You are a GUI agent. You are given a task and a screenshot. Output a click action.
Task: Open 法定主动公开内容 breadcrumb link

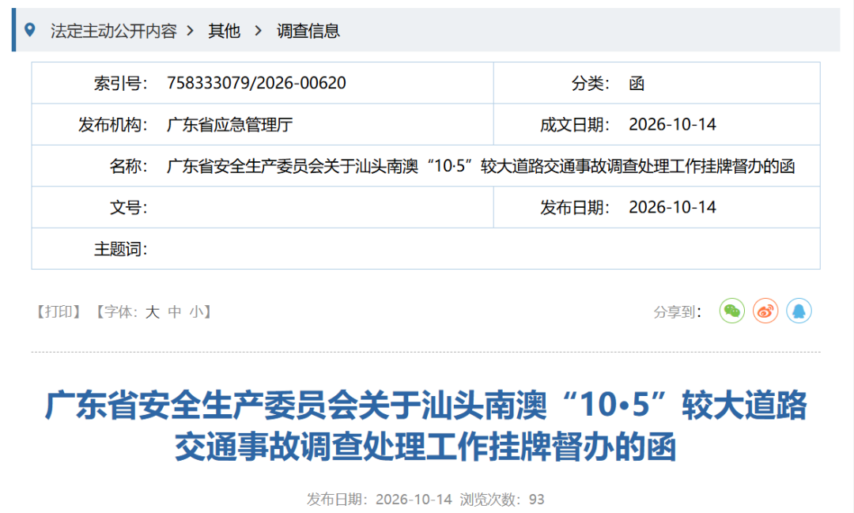[114, 31]
